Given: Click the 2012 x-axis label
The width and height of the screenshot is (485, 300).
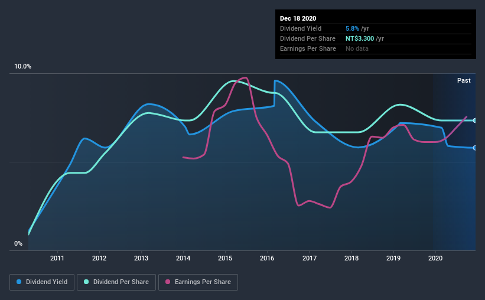Looking at the screenshot, I should (x=99, y=258).
